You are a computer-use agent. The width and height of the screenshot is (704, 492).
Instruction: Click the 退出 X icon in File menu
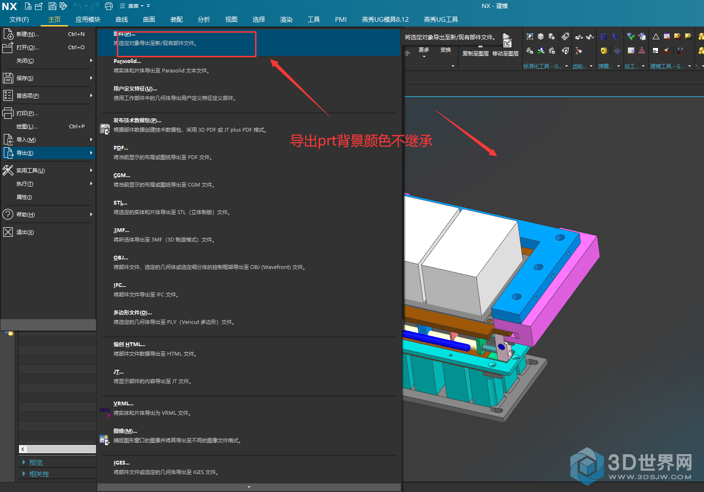8,232
